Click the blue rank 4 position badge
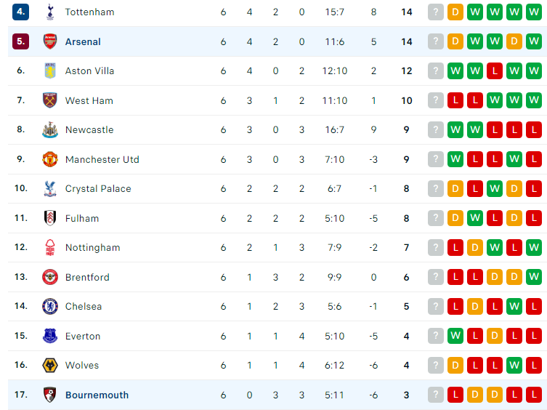 20,12
